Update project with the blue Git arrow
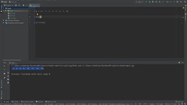This screenshot has height=105, width=187. pos(171,2)
